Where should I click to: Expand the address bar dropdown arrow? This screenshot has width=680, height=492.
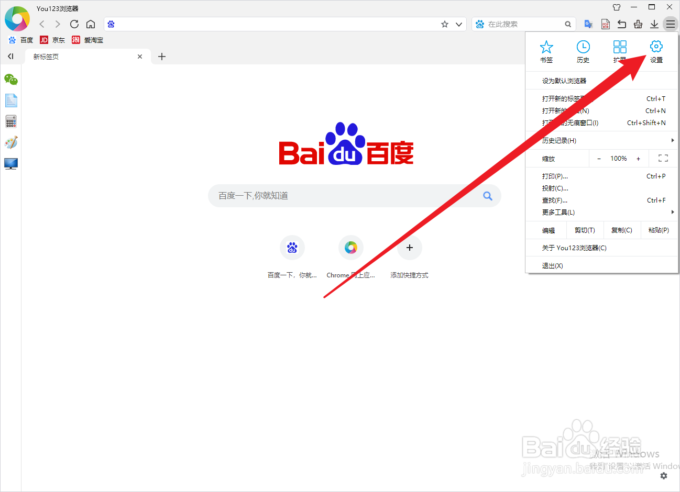pyautogui.click(x=459, y=24)
